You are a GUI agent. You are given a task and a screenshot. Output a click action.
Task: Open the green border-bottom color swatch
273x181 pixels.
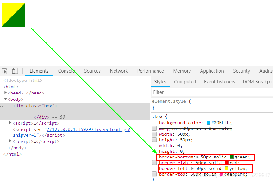(x=232, y=157)
